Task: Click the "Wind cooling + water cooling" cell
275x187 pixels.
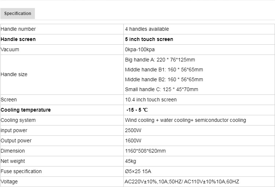Action: [x=185, y=120]
